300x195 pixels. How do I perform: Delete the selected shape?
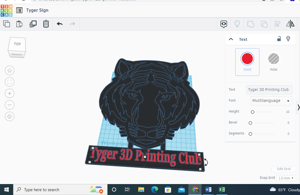tap(46, 24)
